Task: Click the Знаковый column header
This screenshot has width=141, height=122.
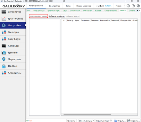Action: [x=115, y=20]
